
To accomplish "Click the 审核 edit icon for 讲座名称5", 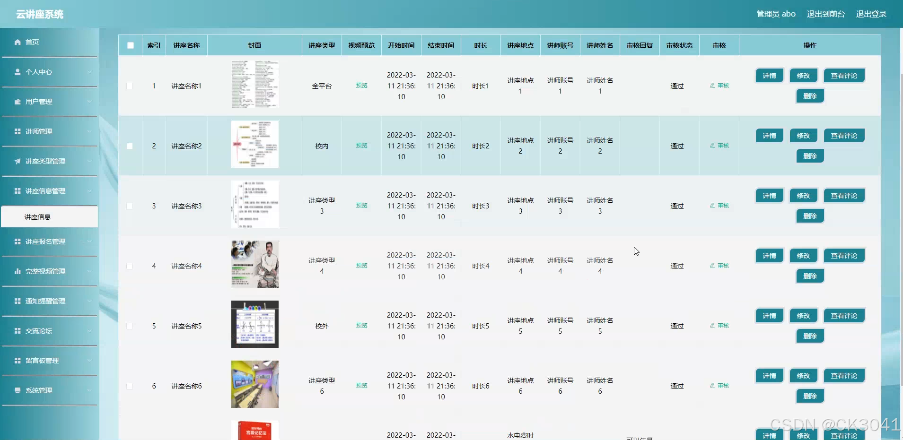I will click(712, 326).
